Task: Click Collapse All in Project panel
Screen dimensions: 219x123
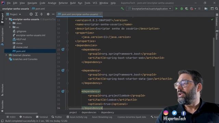Action: pyautogui.click(x=41, y=14)
